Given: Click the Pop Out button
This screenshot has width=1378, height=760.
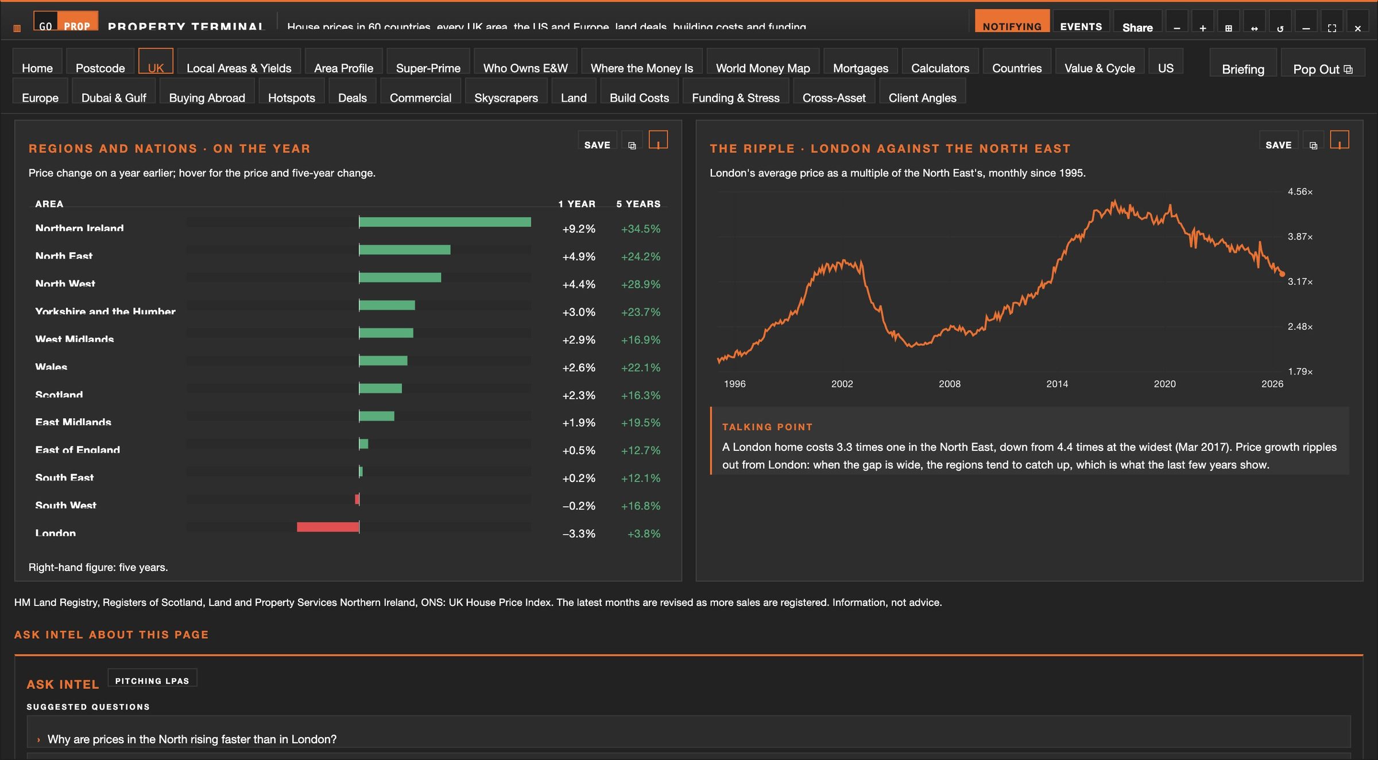Looking at the screenshot, I should point(1322,63).
